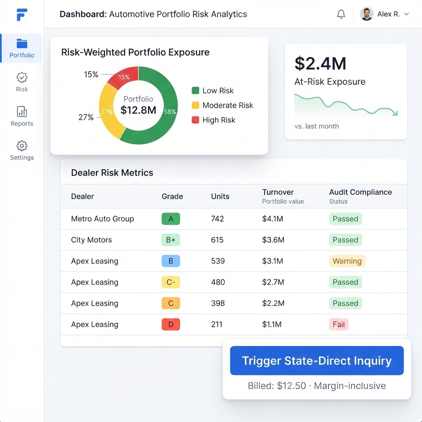The height and width of the screenshot is (422, 422).
Task: Select the Portfolio sidebar label
Action: tap(22, 55)
